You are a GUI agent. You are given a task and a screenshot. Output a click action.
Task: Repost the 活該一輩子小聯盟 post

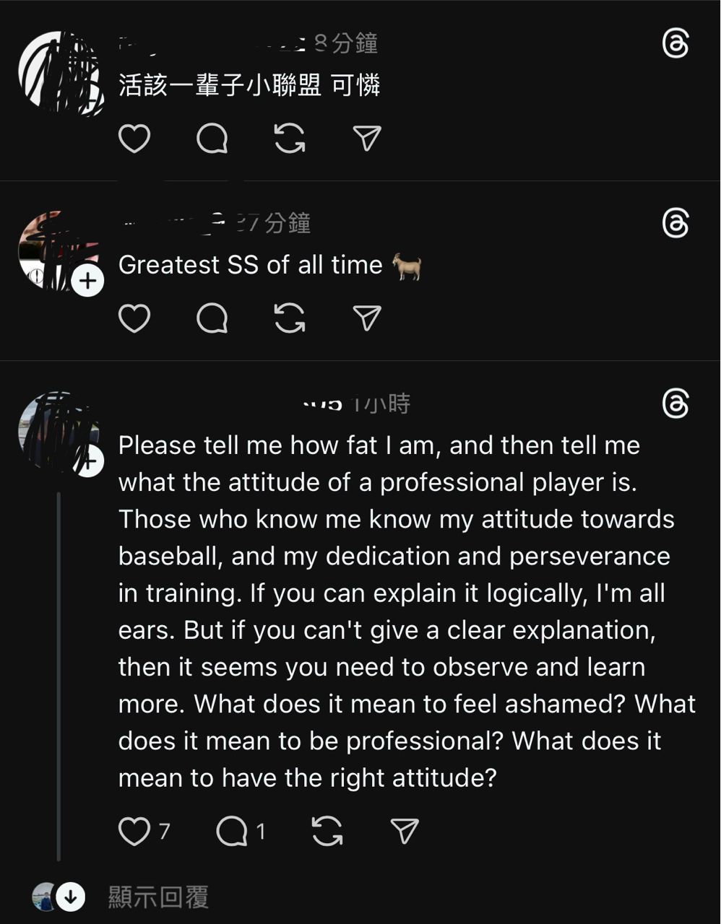click(290, 139)
